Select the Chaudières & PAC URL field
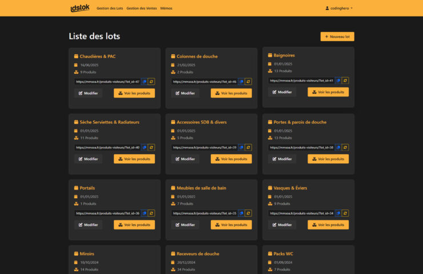 pos(107,82)
